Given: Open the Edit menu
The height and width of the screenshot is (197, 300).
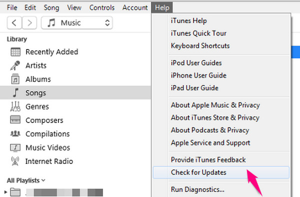Looking at the screenshot, I should pos(30,7).
